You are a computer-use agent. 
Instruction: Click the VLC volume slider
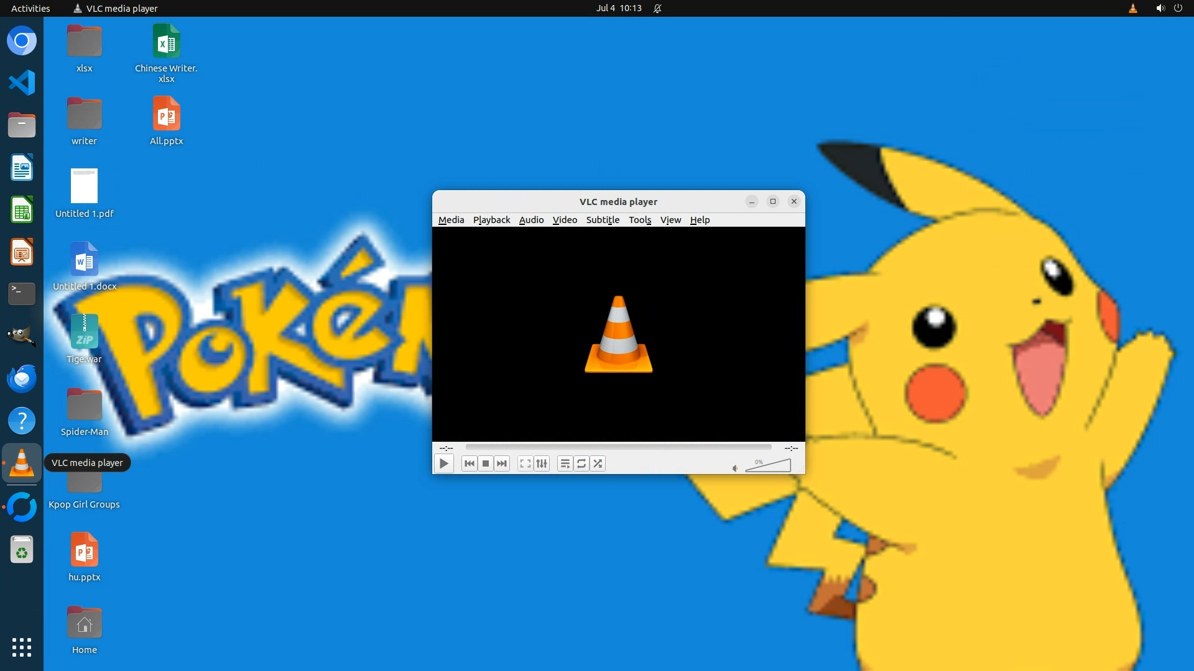click(768, 466)
